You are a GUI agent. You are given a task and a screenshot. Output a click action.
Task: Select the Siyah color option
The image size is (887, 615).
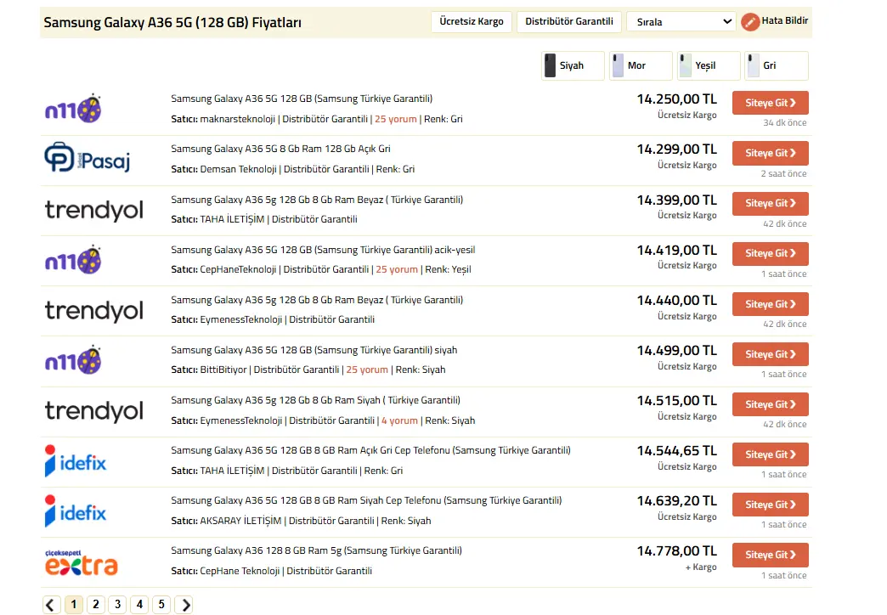tap(573, 65)
